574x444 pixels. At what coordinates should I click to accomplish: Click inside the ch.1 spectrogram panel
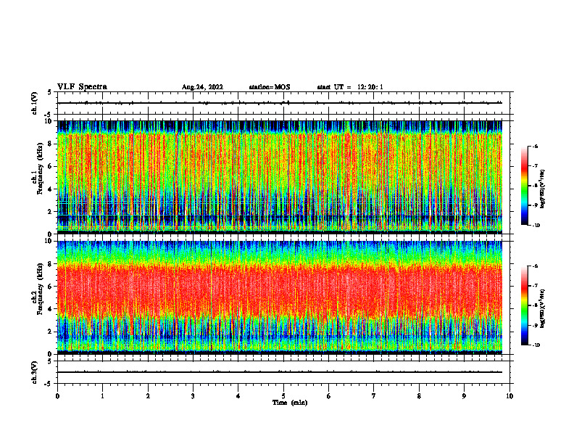280,177
